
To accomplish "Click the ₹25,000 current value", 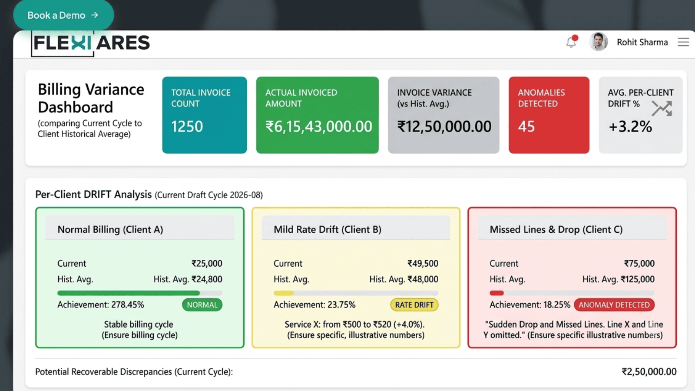I will click(207, 263).
